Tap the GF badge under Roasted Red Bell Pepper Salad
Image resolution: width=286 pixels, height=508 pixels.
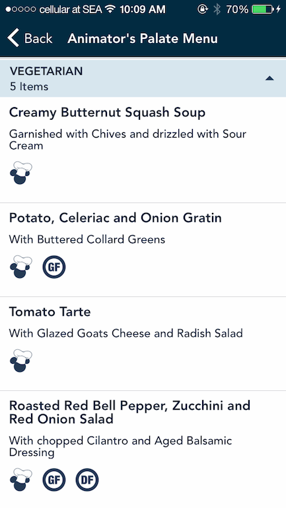(x=54, y=480)
